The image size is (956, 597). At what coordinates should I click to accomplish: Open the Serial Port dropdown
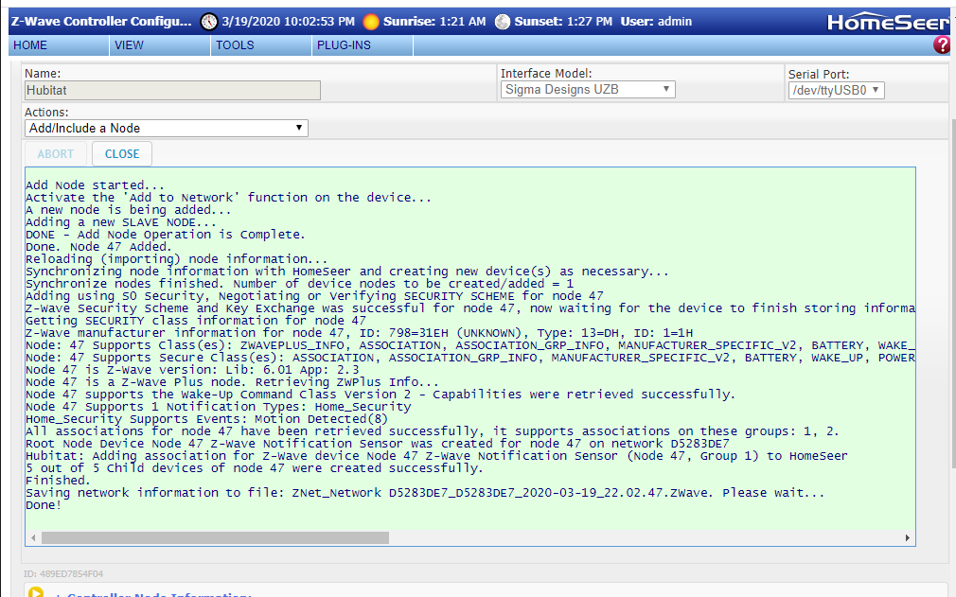[836, 90]
